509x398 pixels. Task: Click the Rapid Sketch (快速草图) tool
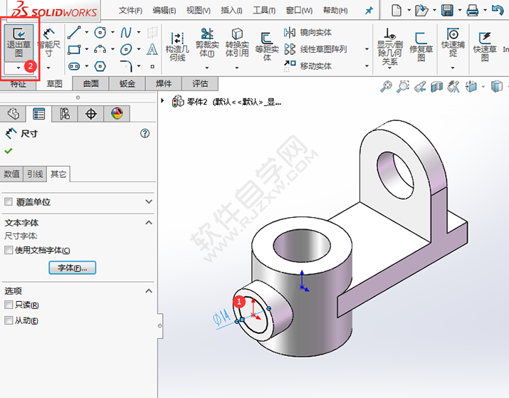(485, 46)
